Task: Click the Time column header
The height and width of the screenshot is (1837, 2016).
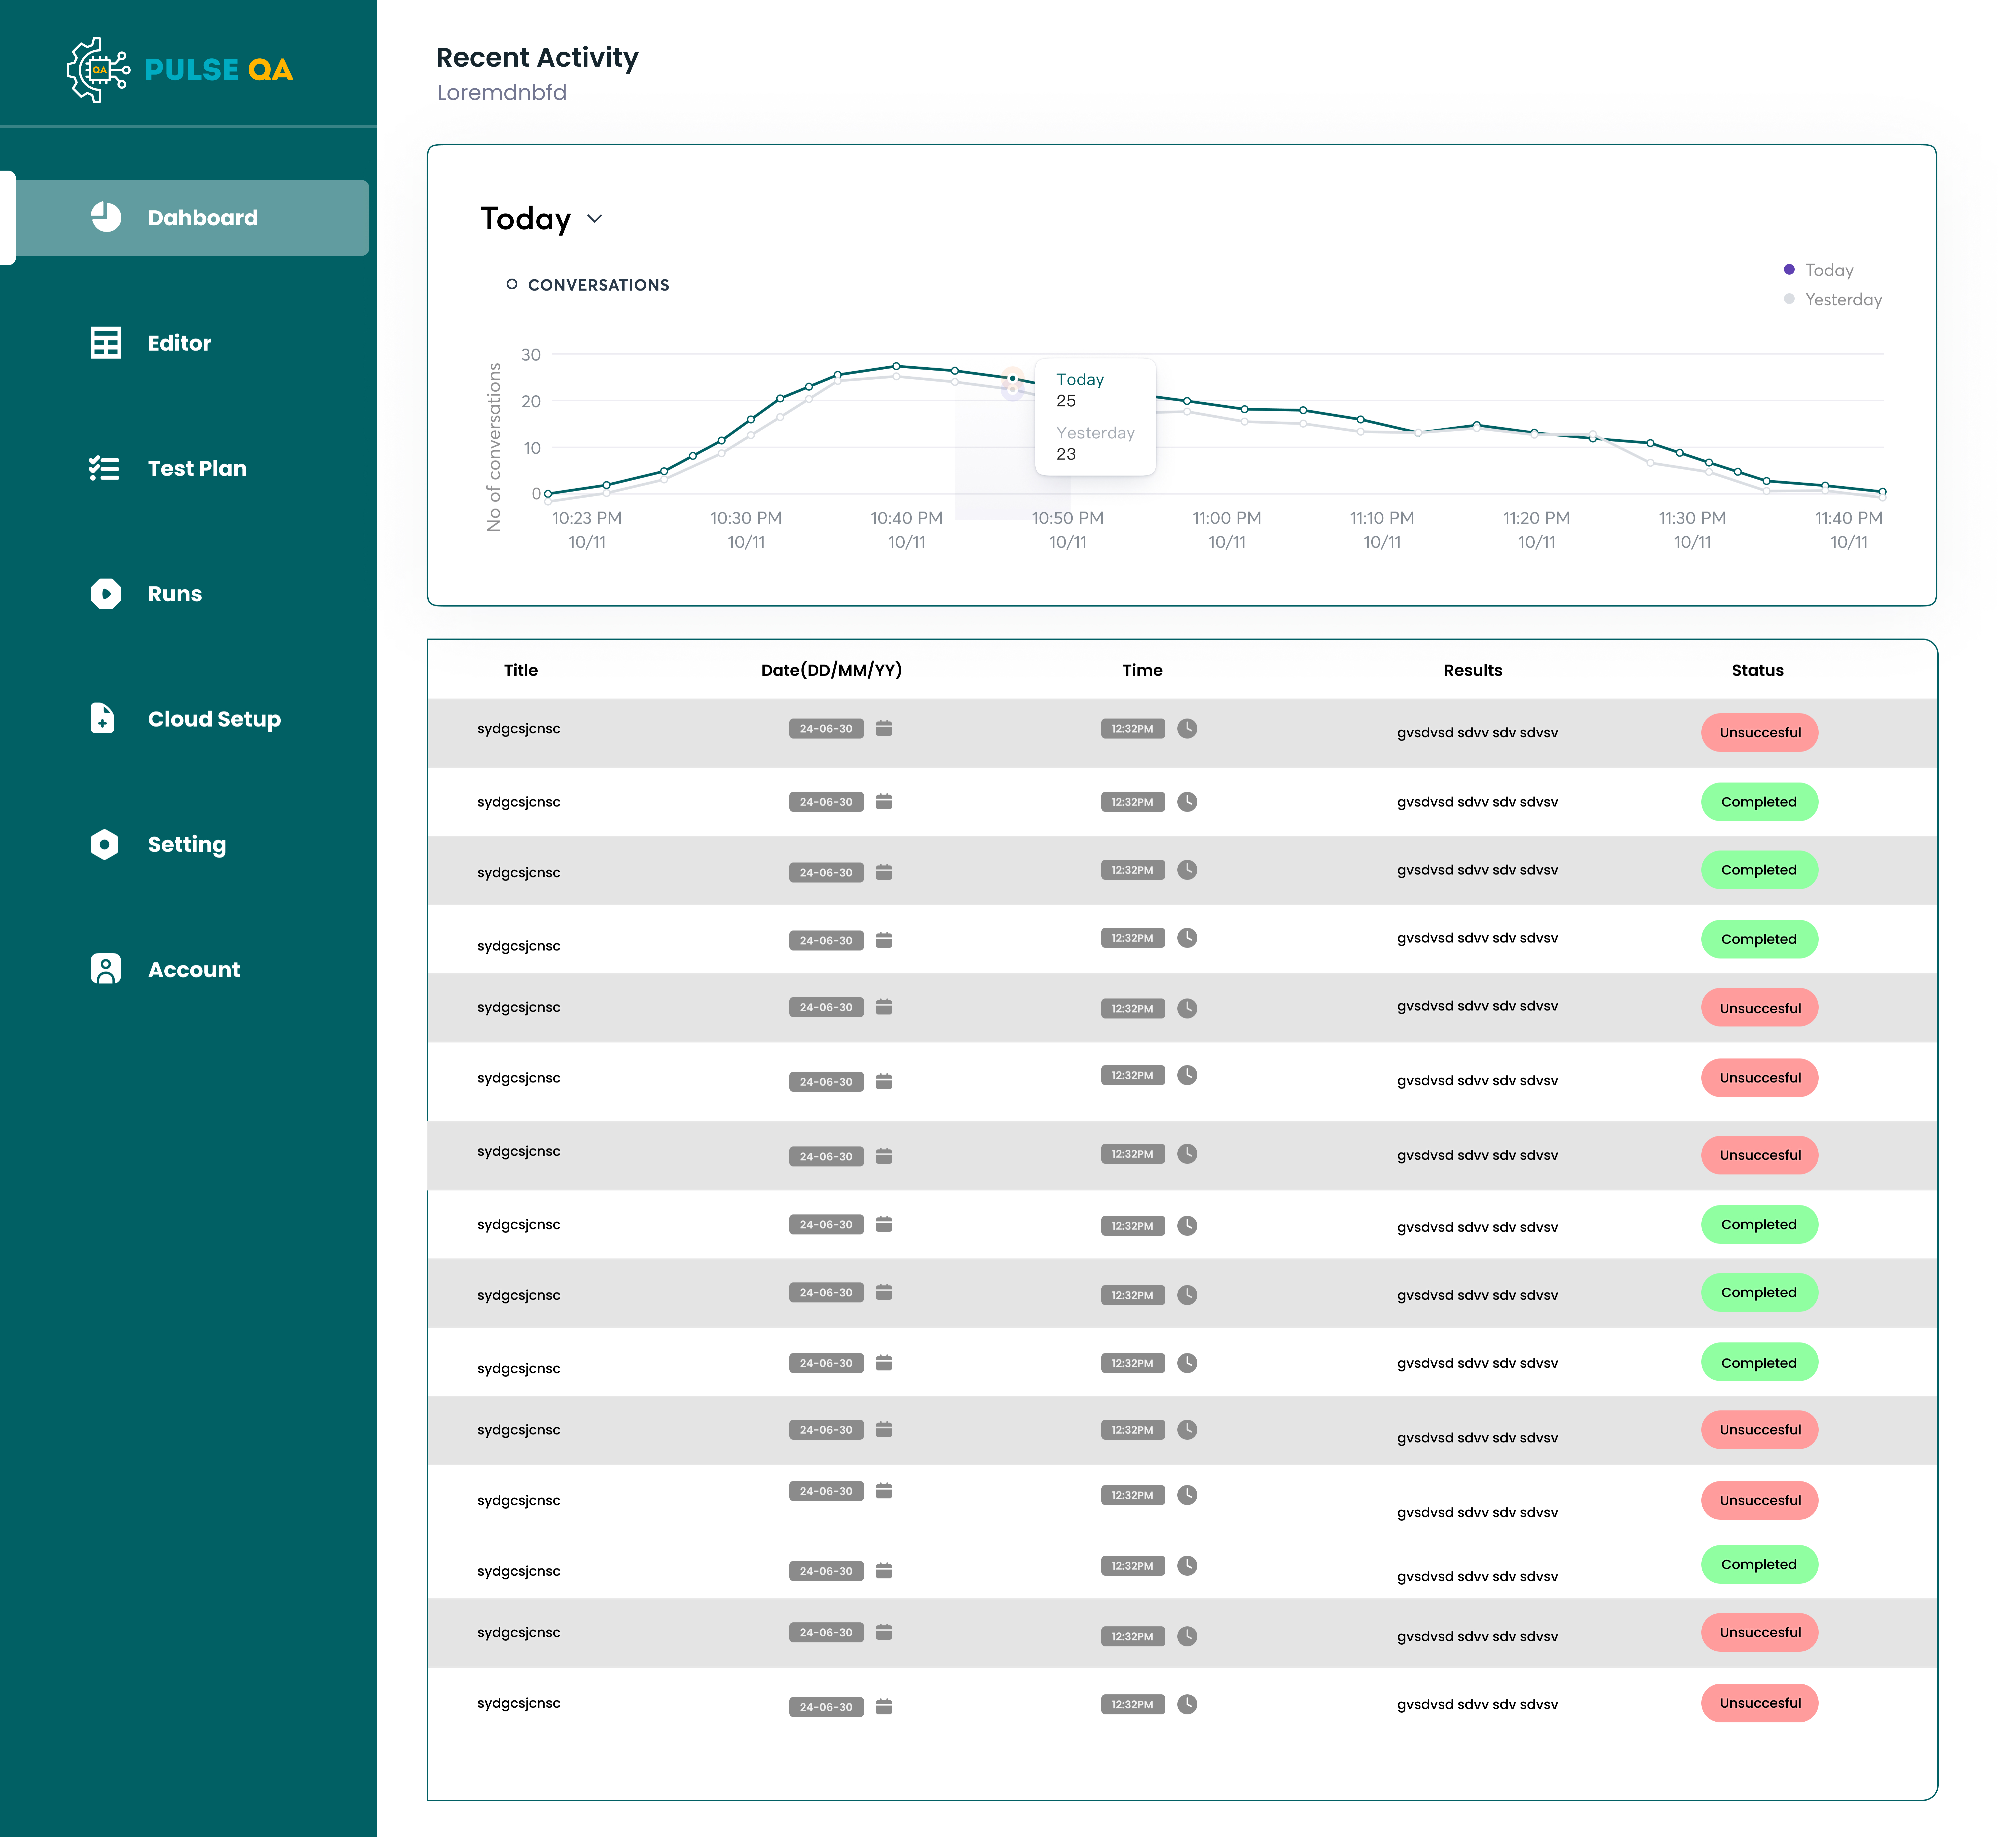Action: coord(1142,670)
